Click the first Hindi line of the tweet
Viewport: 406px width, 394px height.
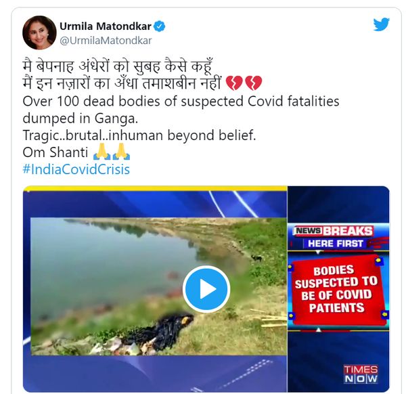[x=118, y=66]
